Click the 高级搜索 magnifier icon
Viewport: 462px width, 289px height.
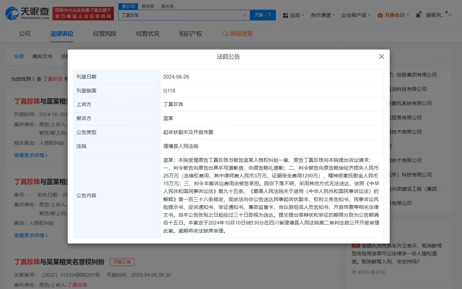pos(225,33)
